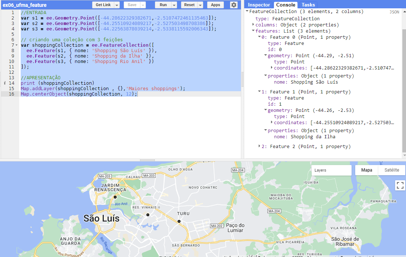Open the Get Link dropdown arrow
This screenshot has height=257, width=406.
click(x=117, y=5)
